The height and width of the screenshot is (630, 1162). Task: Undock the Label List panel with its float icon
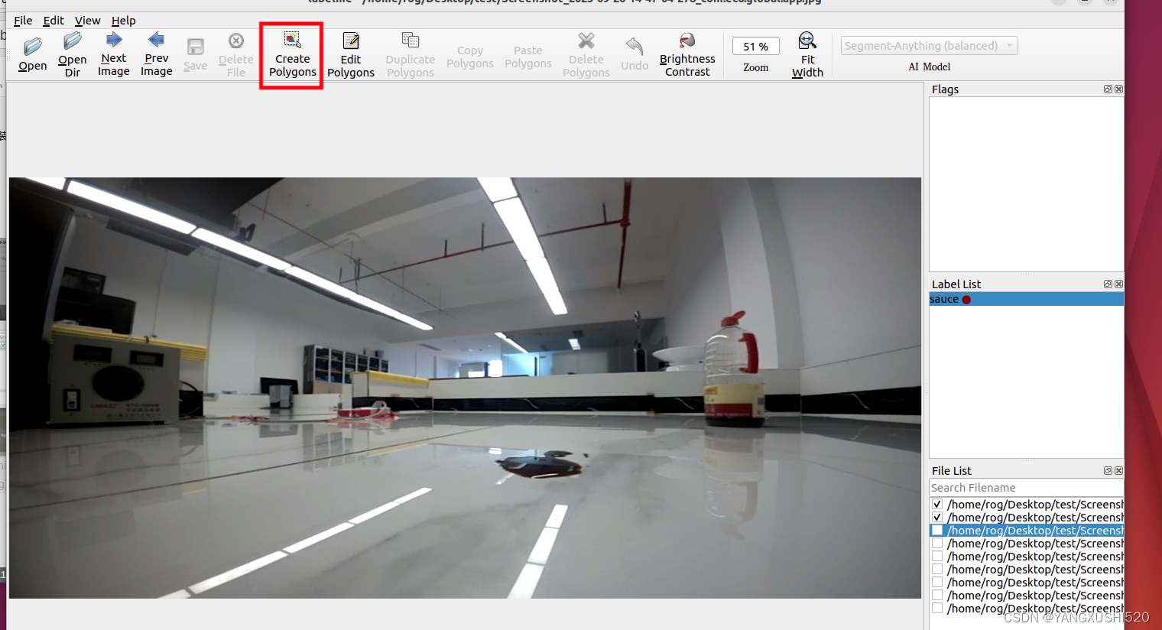[x=1108, y=284]
